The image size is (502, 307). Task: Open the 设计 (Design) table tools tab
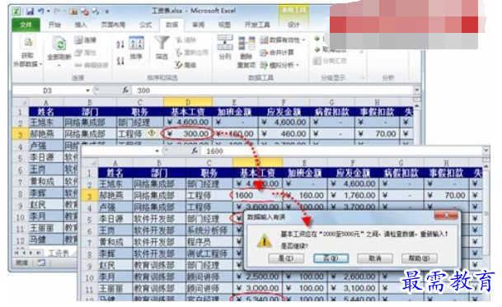[x=293, y=25]
